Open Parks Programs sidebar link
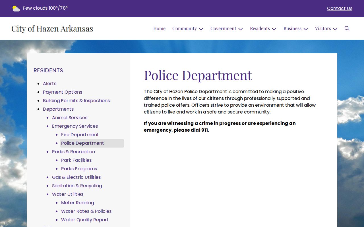The height and width of the screenshot is (227, 364). tap(79, 169)
